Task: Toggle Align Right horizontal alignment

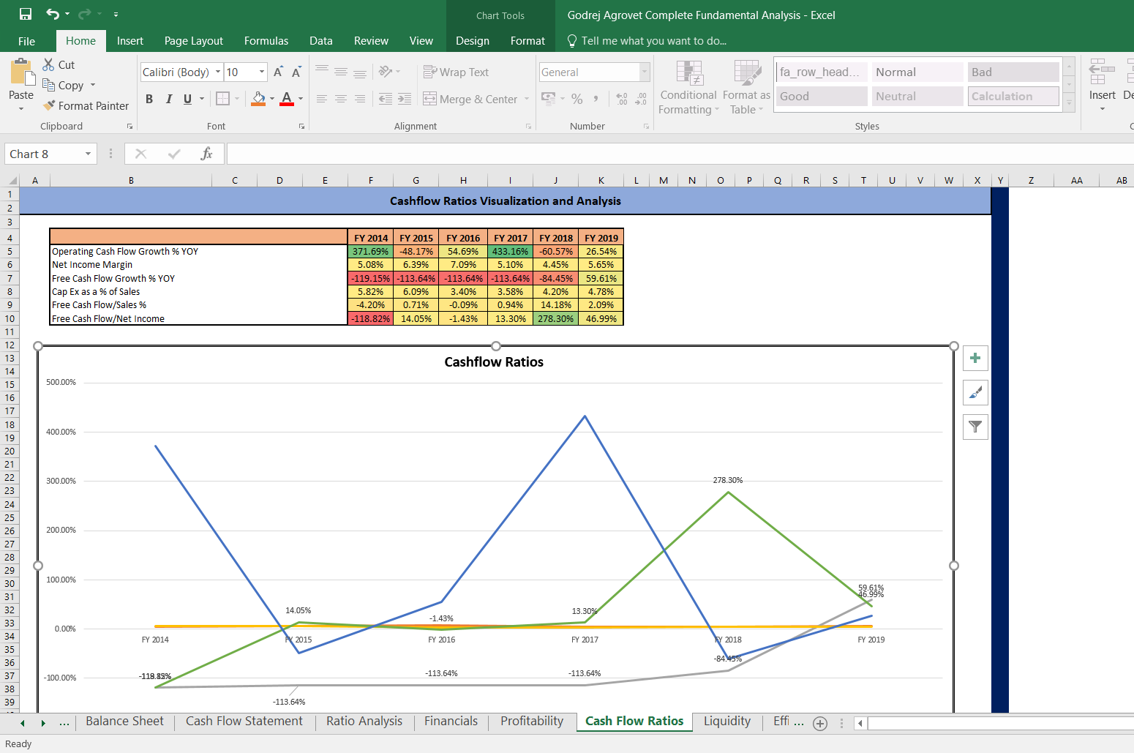Action: [360, 99]
